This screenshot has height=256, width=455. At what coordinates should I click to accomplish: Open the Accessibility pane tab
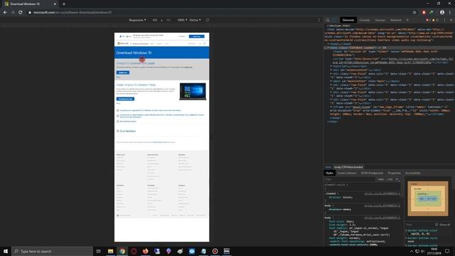(412, 173)
